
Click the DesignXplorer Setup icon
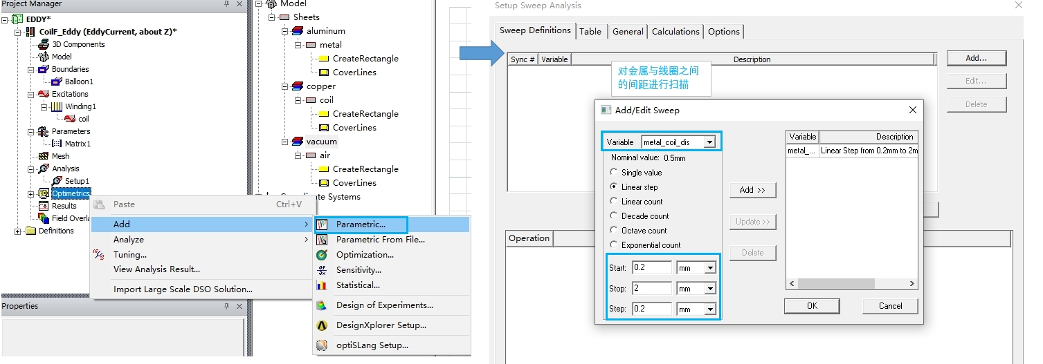click(322, 325)
